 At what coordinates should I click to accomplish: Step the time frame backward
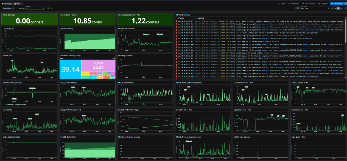point(335,8)
